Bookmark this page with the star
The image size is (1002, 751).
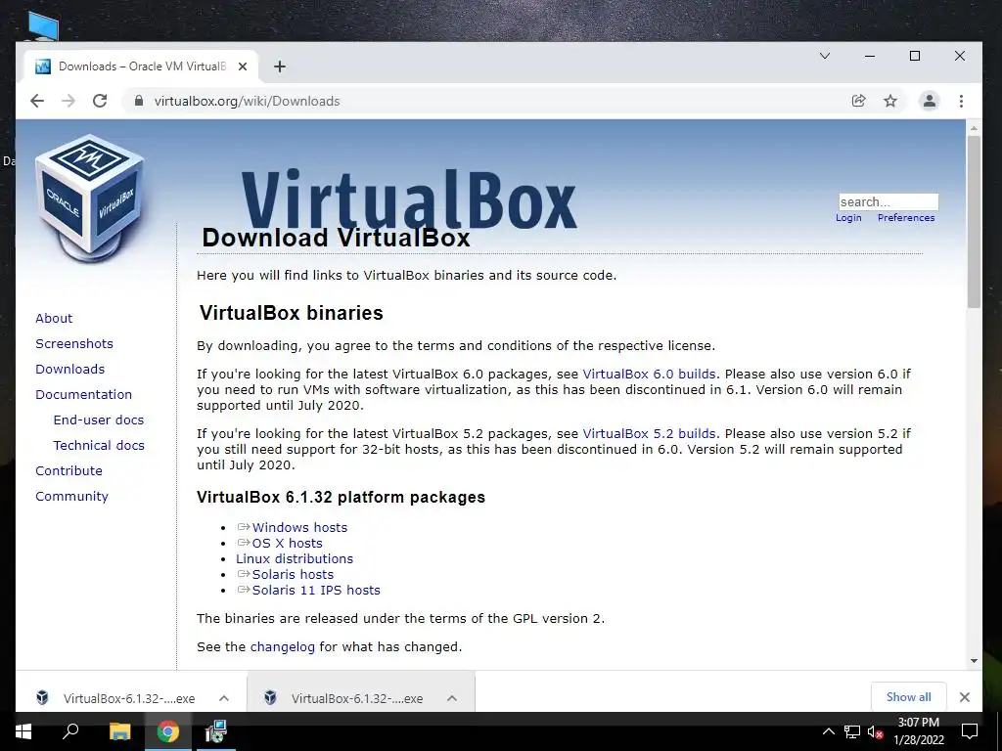click(x=890, y=101)
